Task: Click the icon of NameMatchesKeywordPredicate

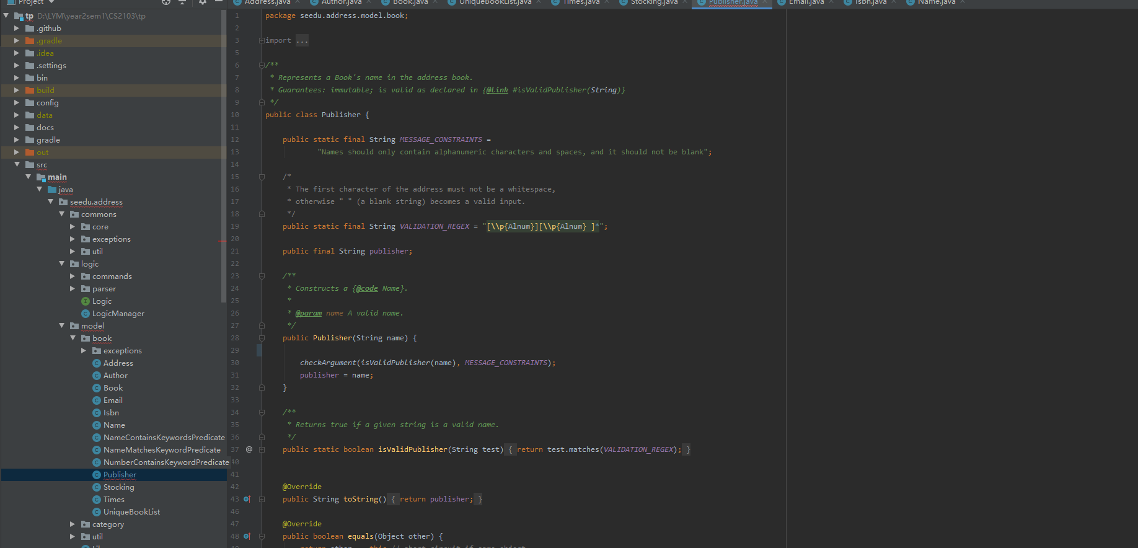Action: [97, 450]
